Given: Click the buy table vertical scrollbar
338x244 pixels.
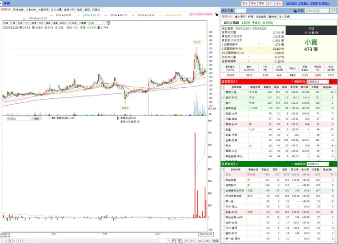Looking at the screenshot, I should click(x=335, y=125).
